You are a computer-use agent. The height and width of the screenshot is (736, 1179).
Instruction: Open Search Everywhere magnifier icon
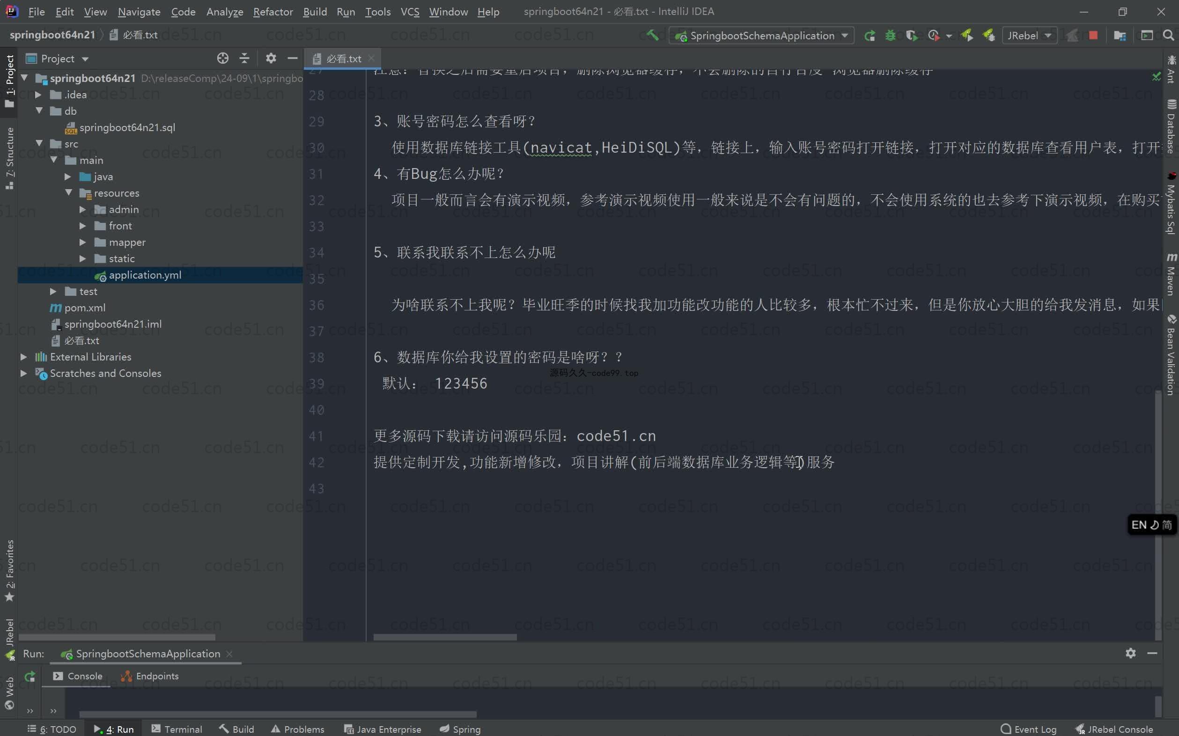coord(1168,36)
